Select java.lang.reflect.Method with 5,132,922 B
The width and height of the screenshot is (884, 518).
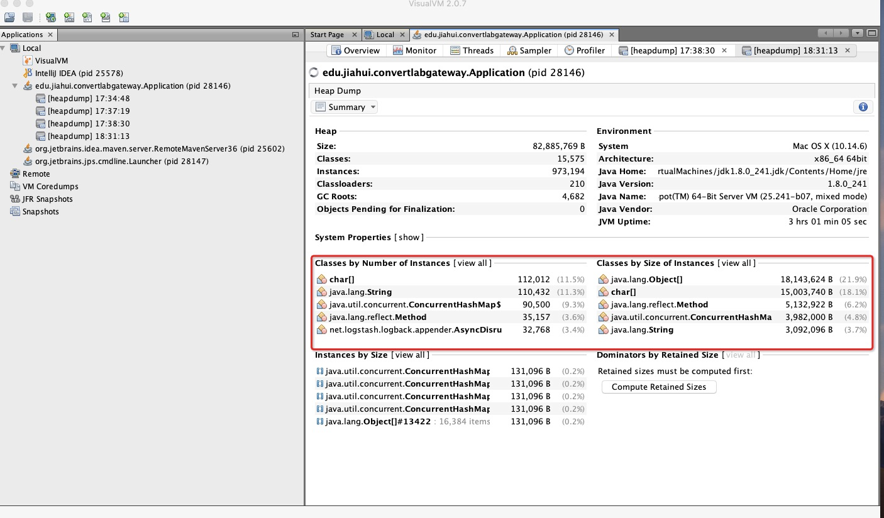click(732, 304)
